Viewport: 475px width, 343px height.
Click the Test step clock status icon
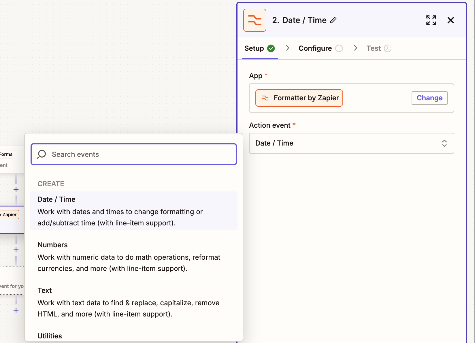click(388, 48)
